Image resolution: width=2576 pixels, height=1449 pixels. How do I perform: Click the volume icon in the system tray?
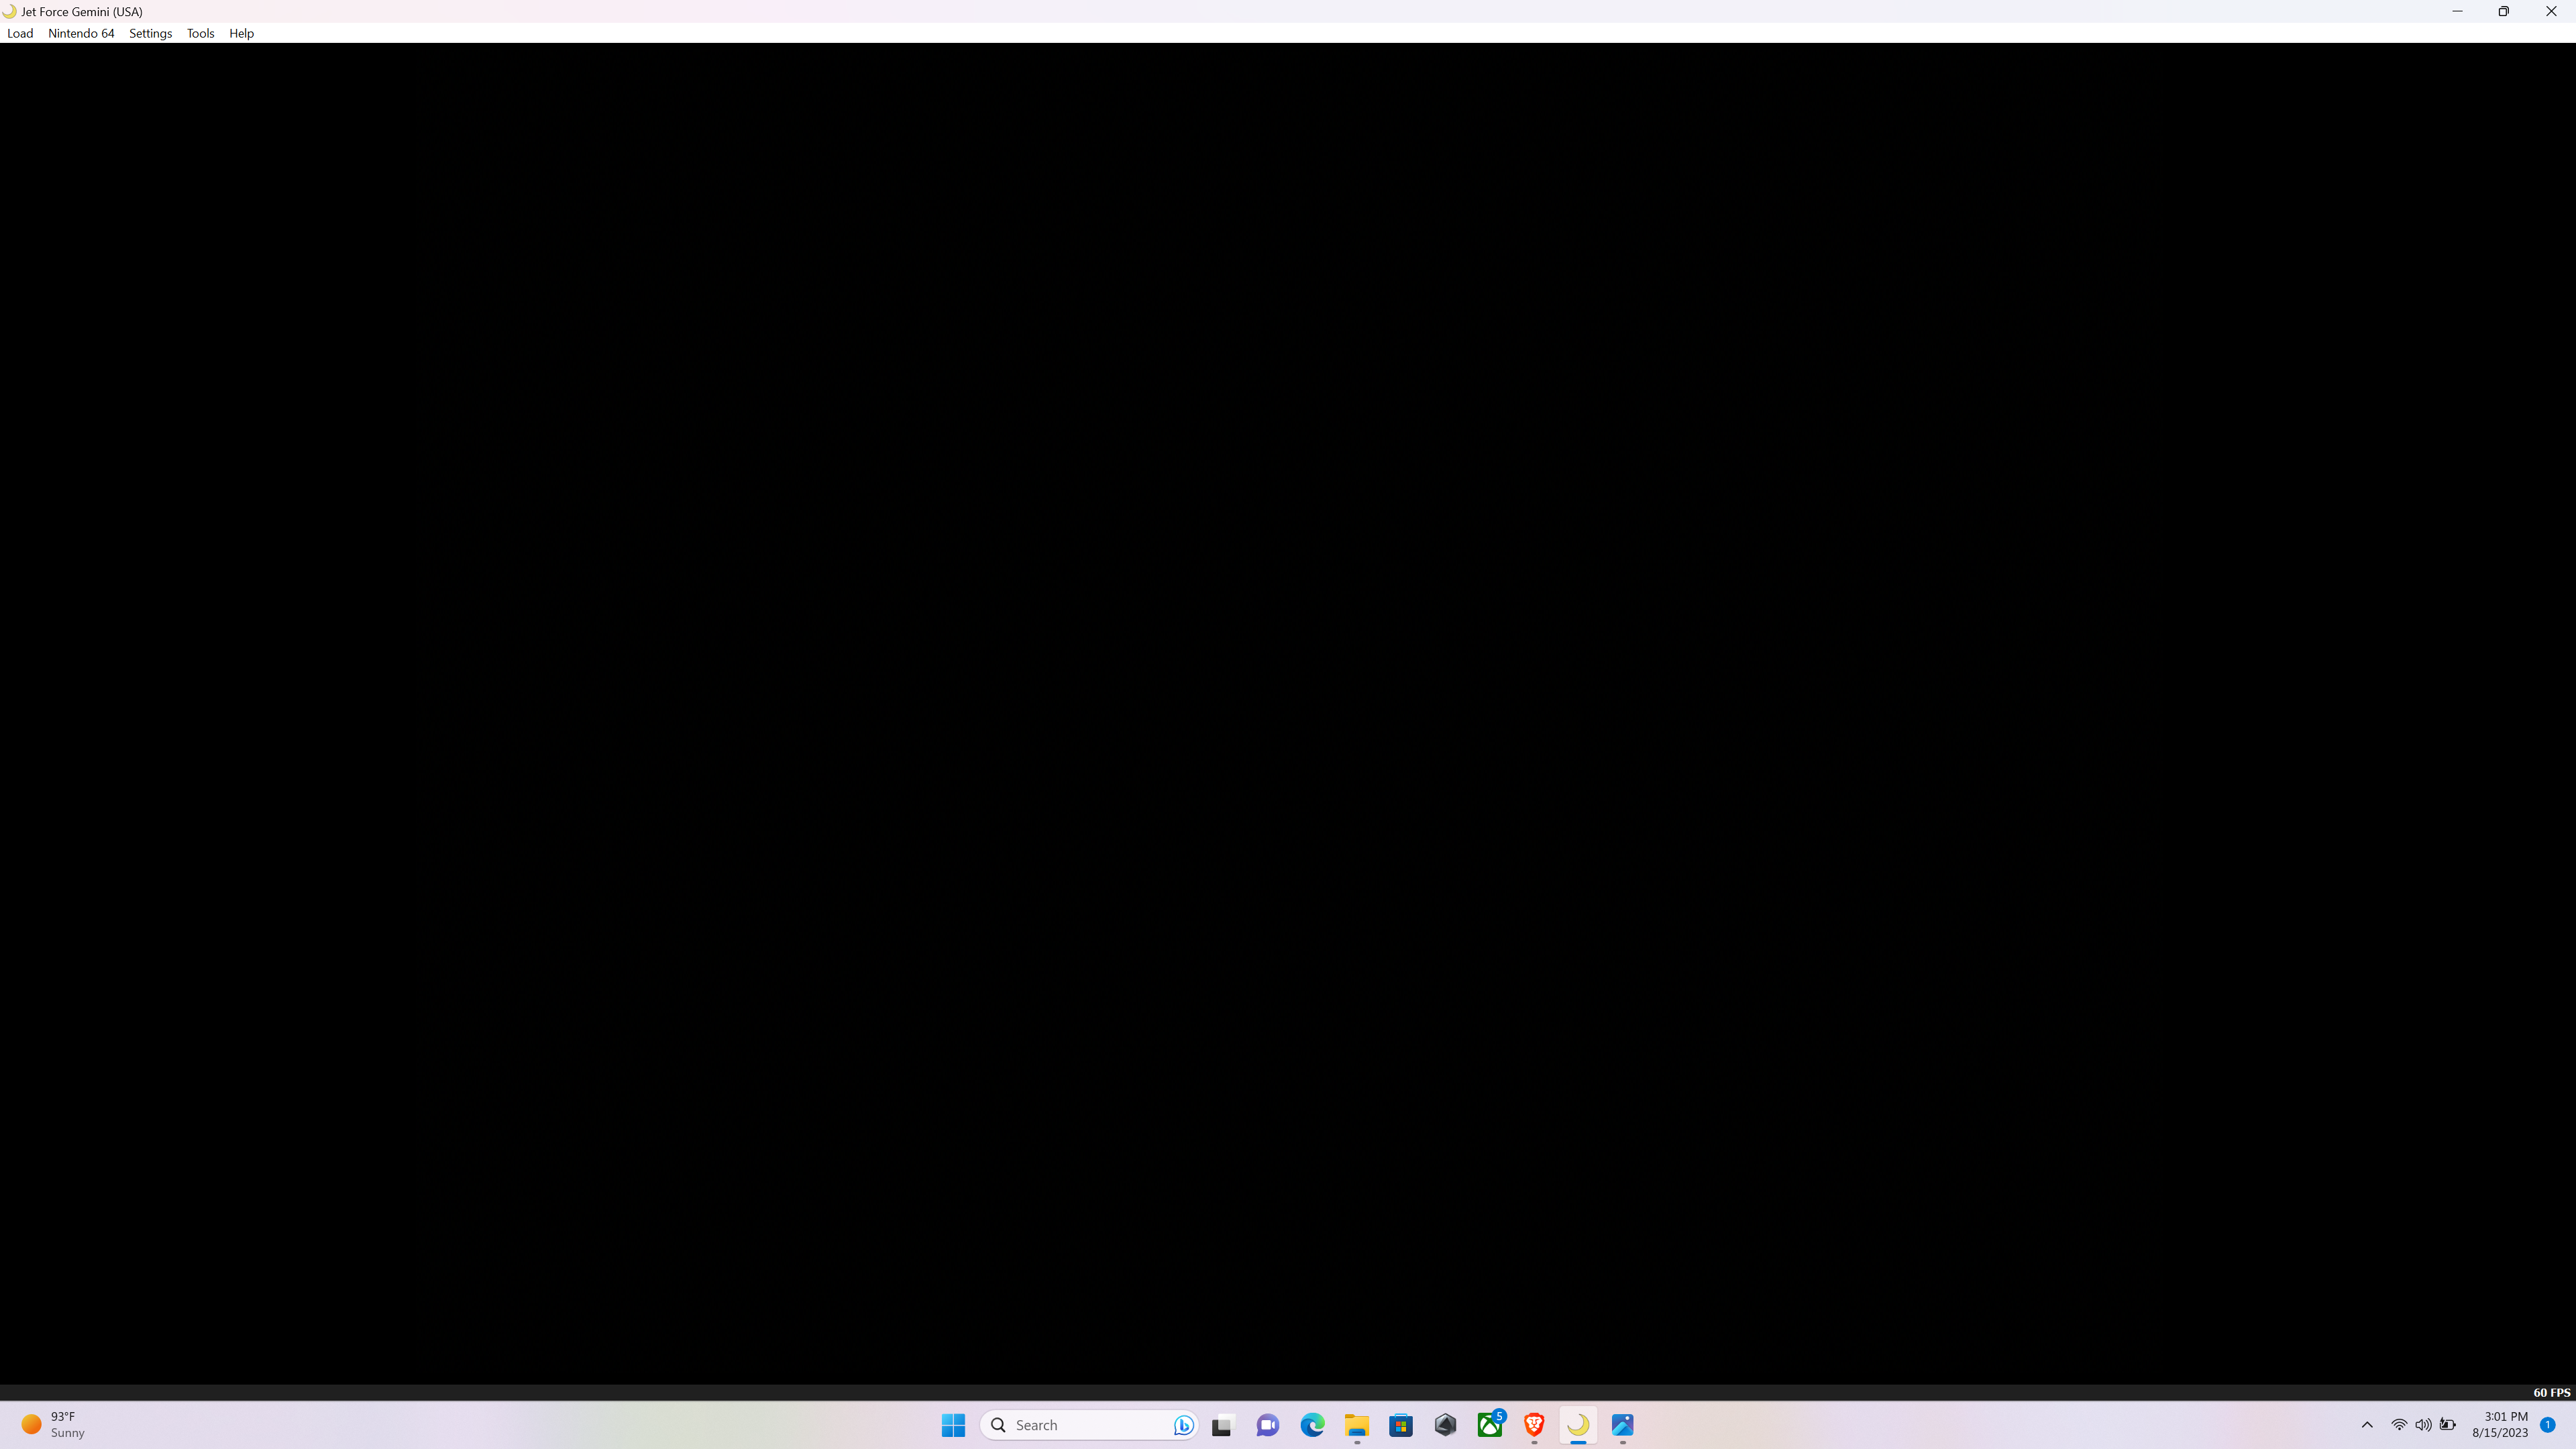2424,1424
